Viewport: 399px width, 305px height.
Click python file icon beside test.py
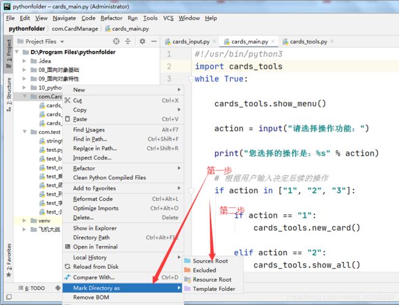tap(42, 150)
